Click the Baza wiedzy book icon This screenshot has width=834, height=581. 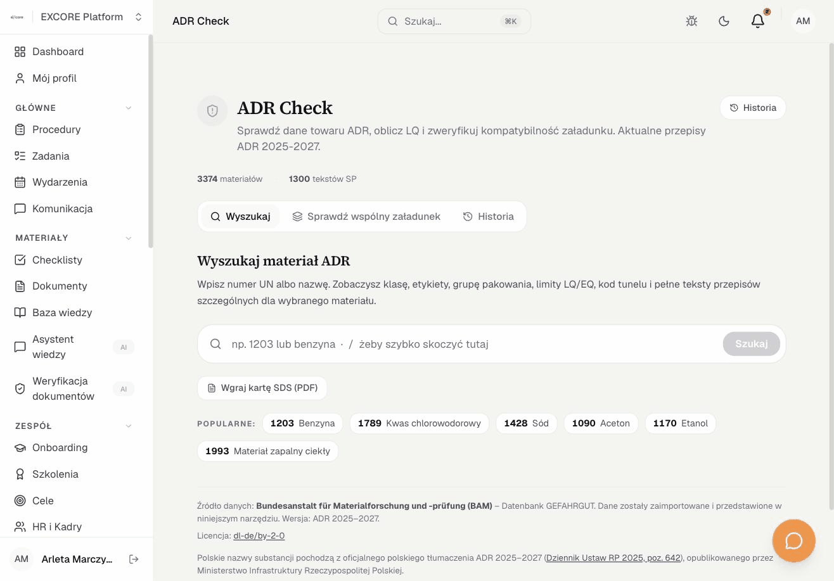20,312
